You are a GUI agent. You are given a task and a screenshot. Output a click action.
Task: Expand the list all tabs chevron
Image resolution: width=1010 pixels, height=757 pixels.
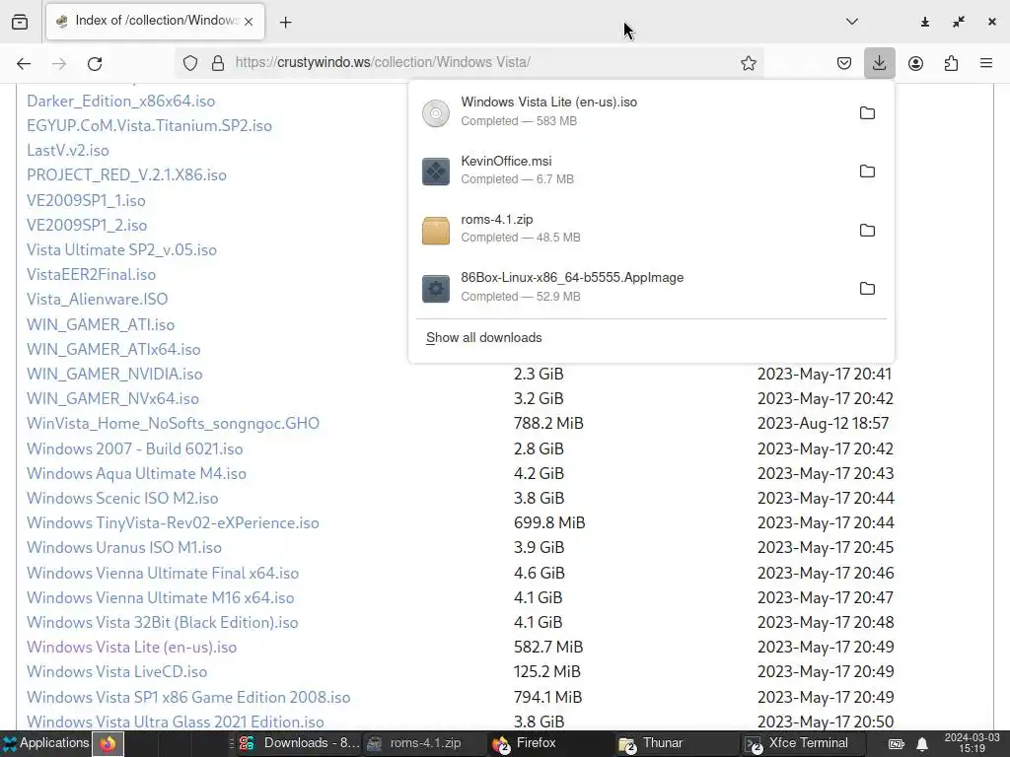tap(851, 22)
